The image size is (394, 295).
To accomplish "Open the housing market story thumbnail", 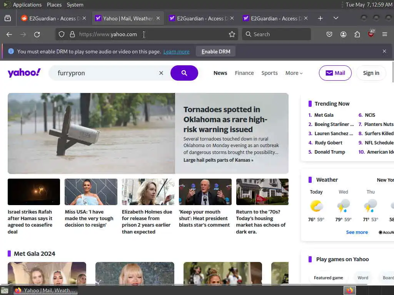I will click(x=262, y=192).
